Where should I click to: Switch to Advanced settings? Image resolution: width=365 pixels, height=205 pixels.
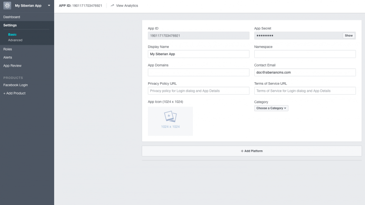[x=15, y=40]
